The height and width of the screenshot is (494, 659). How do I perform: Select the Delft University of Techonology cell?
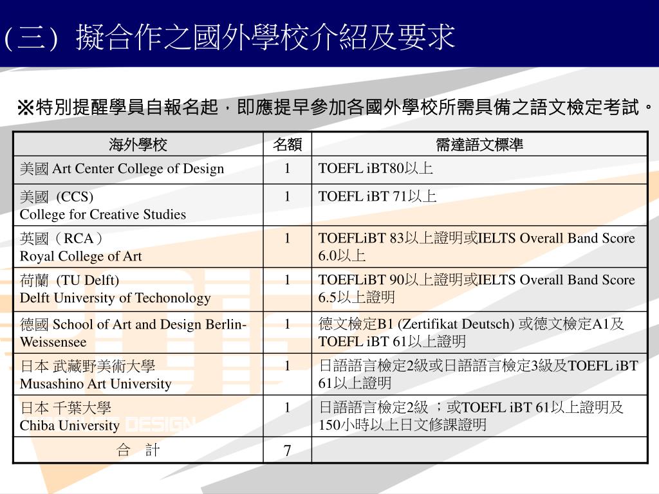pos(138,289)
